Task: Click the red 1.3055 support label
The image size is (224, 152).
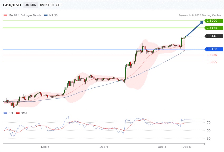Action: [x=212, y=62]
